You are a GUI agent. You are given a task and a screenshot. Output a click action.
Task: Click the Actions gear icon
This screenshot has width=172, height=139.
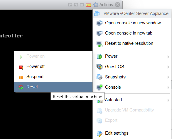[96, 5]
